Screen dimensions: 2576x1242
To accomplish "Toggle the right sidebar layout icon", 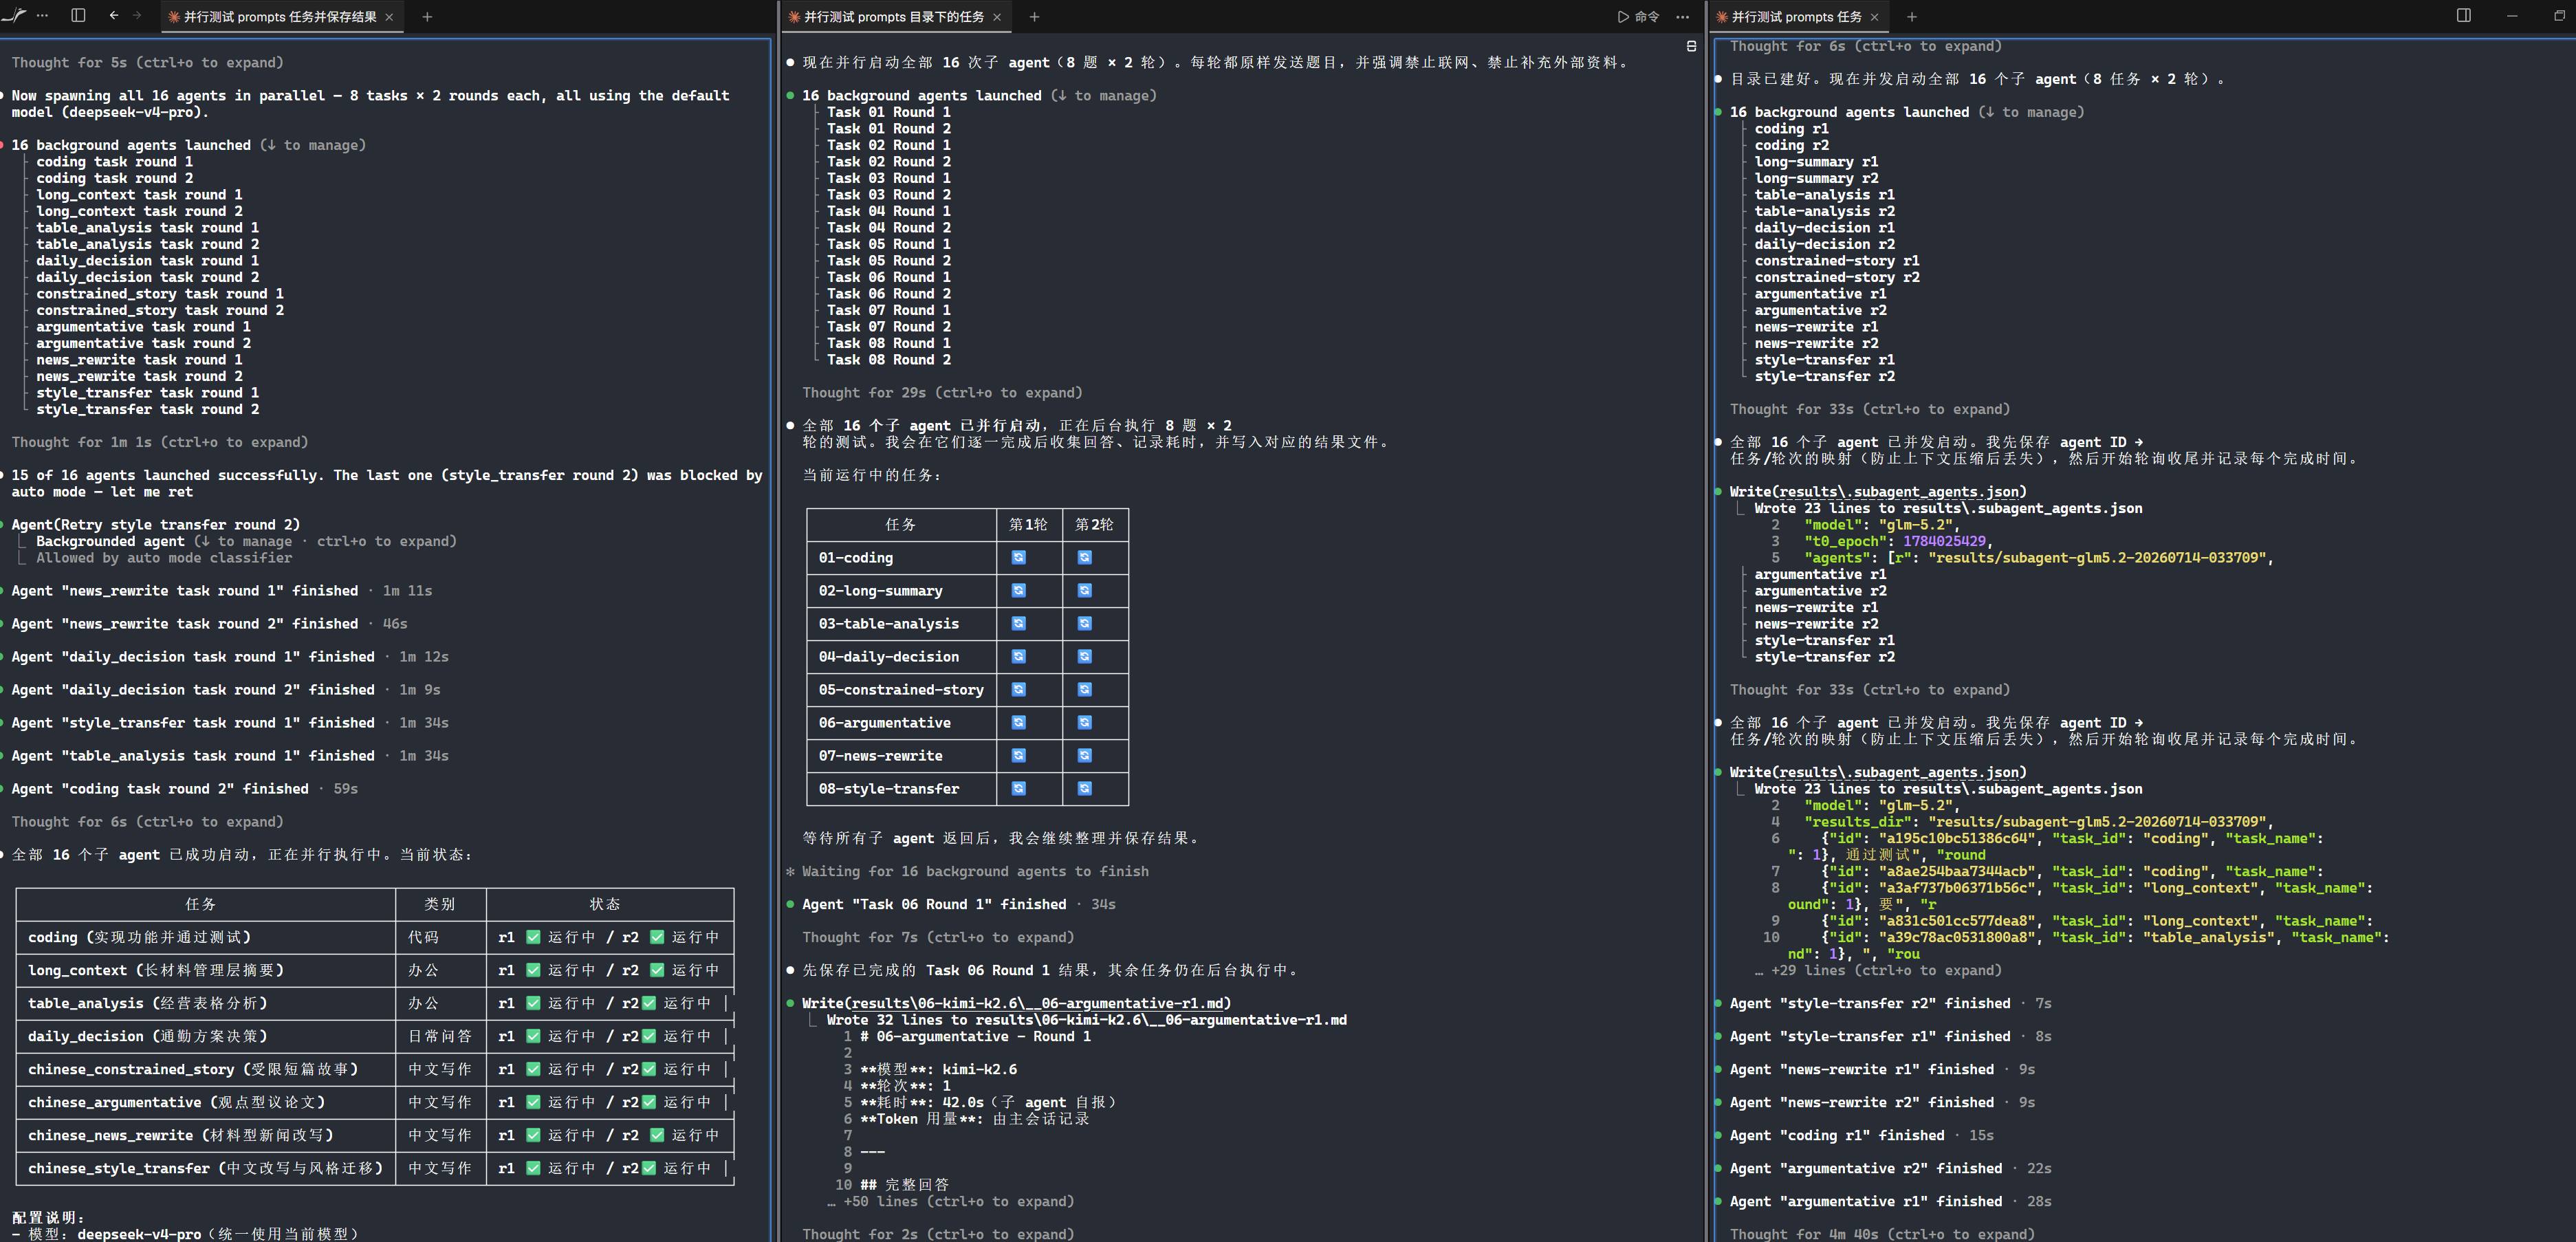I will (2463, 16).
